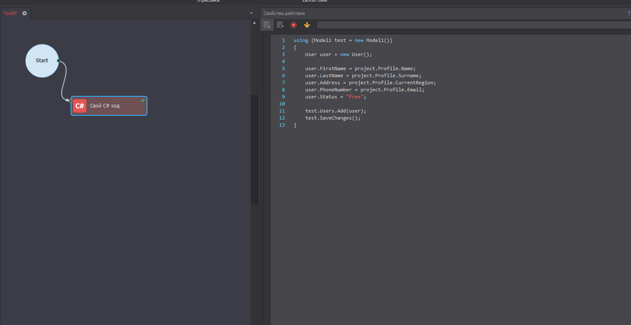631x325 pixels.
Task: Click the canvas vertical scrollbar thumb
Action: click(254, 149)
